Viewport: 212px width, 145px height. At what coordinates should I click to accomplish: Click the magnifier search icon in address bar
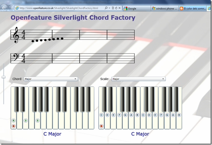106,8
